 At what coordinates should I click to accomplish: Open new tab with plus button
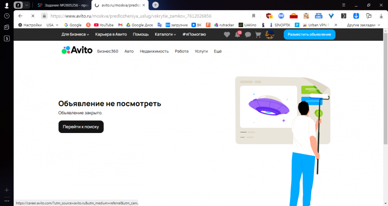click(x=156, y=5)
